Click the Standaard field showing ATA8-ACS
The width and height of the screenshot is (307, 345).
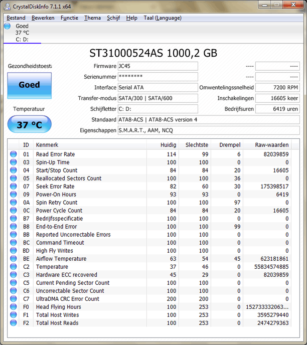209,120
